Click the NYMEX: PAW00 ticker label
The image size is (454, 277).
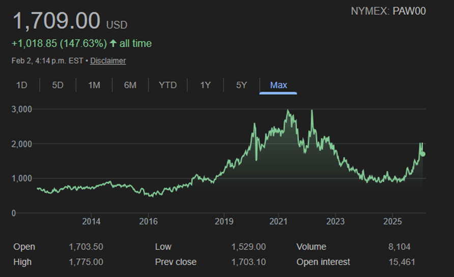[x=388, y=11]
